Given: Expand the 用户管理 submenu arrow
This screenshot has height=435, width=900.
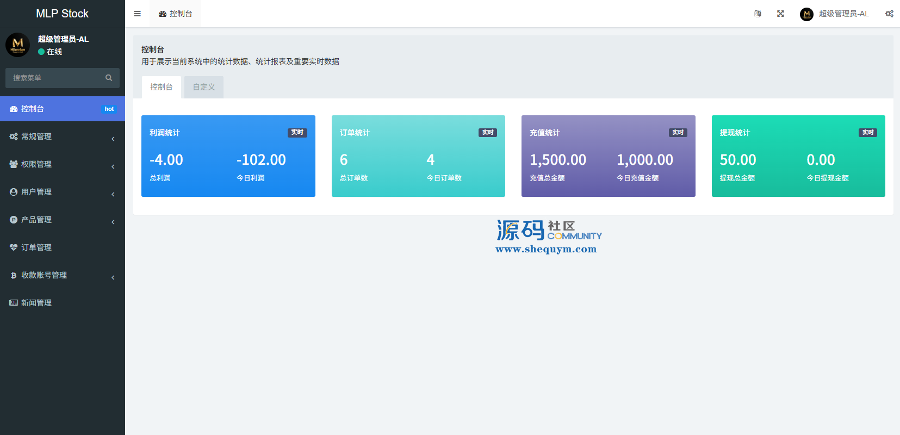Looking at the screenshot, I should tap(113, 194).
